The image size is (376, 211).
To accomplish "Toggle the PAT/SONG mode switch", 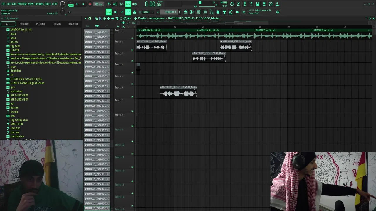I will coord(71,4).
